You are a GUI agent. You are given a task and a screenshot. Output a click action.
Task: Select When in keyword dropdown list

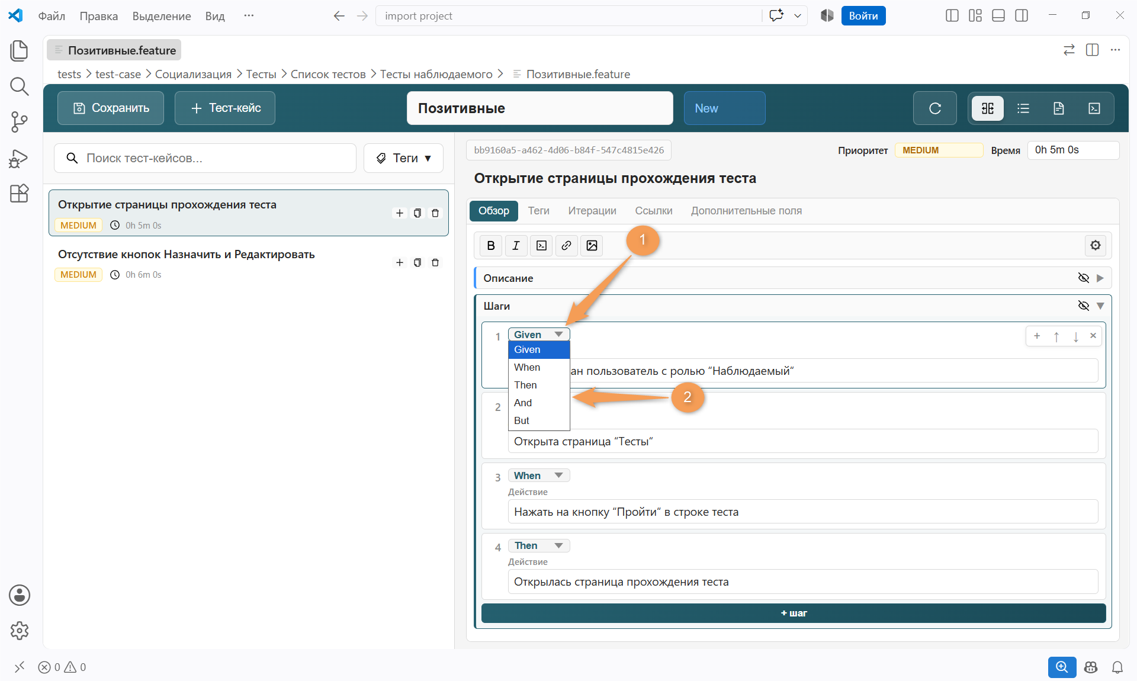[539, 367]
